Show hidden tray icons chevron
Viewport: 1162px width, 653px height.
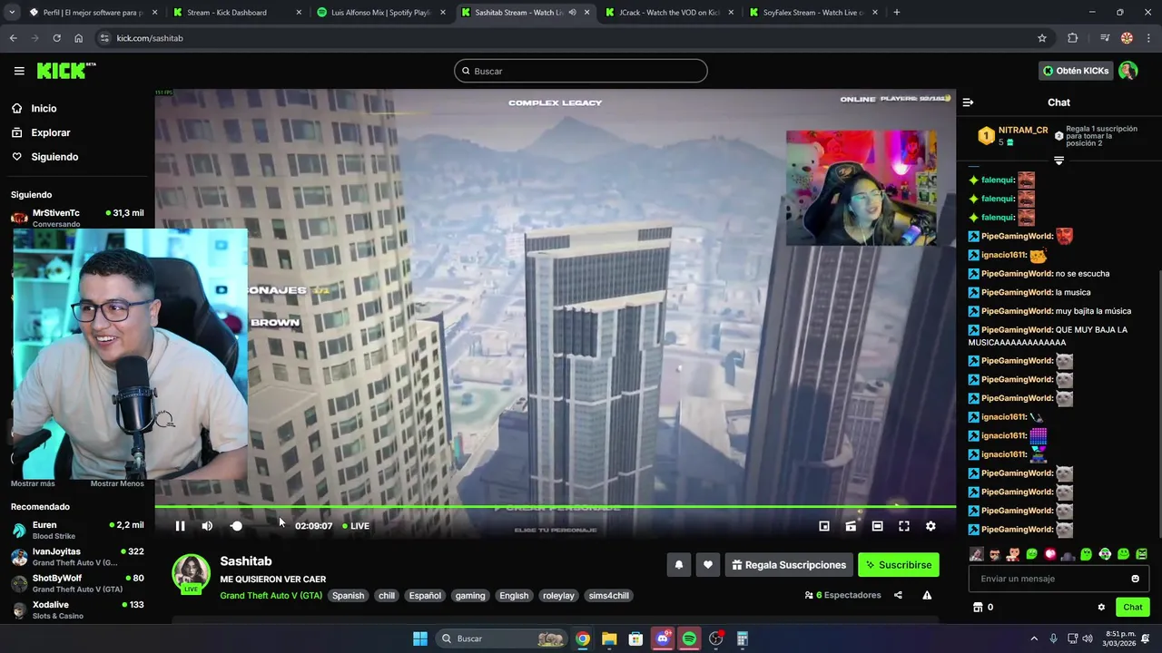pyautogui.click(x=1033, y=638)
